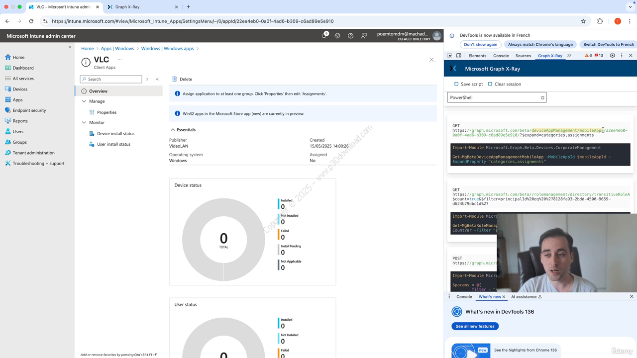Screen dimensions: 637x358
Task: Collapse the Manage section
Action: 84,101
